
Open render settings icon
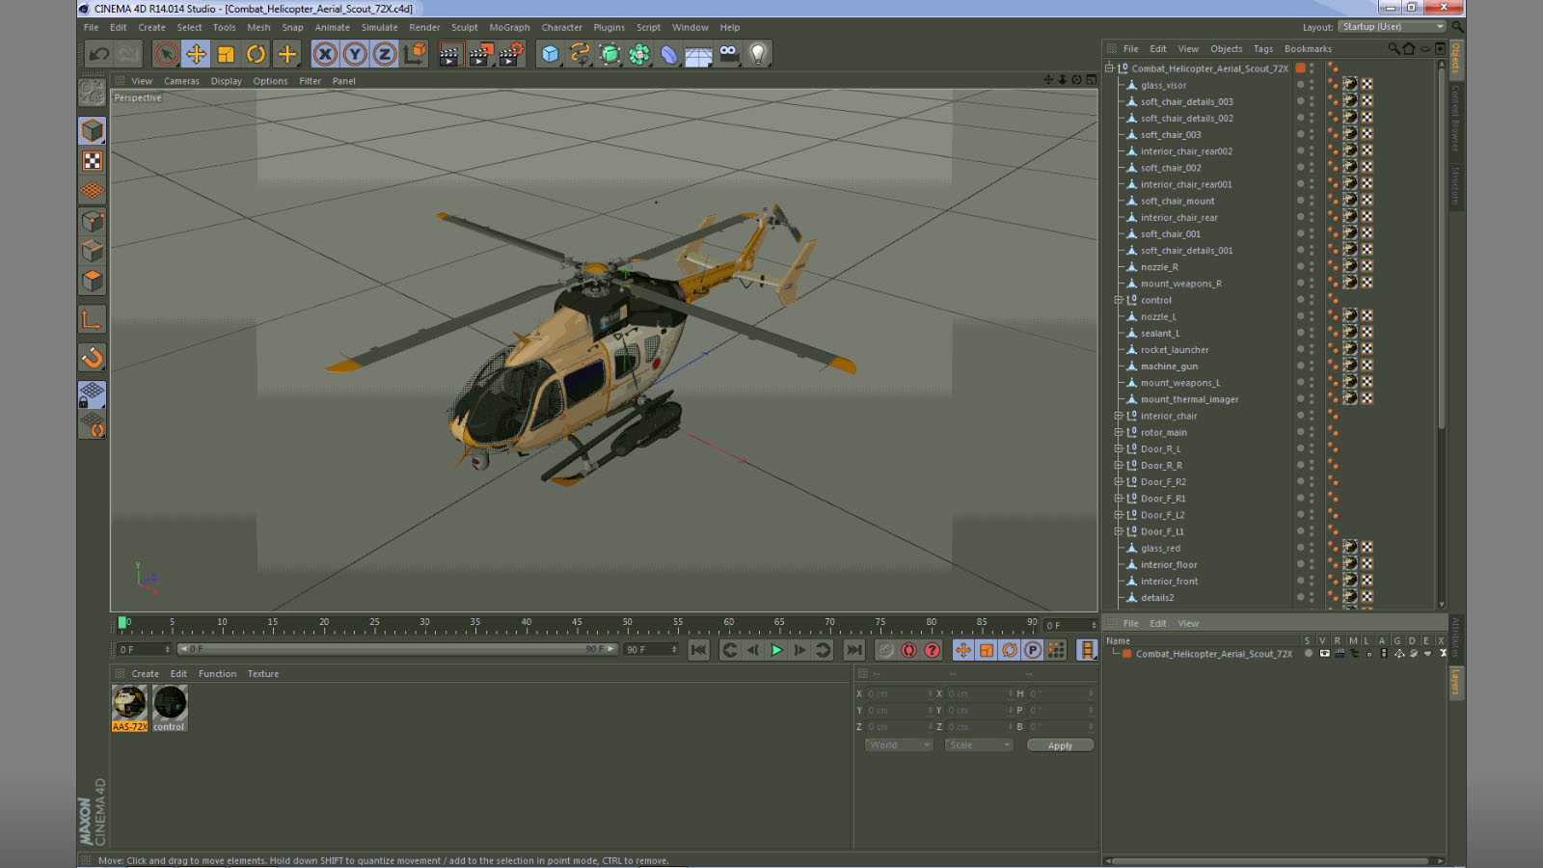click(x=510, y=54)
